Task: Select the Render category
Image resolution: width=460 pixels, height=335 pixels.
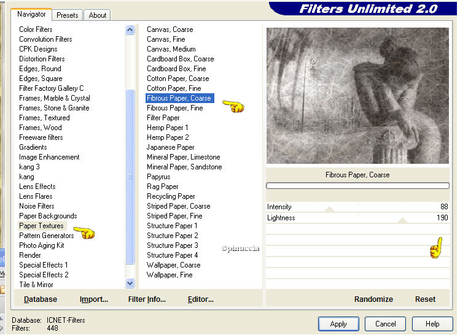Action: (x=30, y=255)
